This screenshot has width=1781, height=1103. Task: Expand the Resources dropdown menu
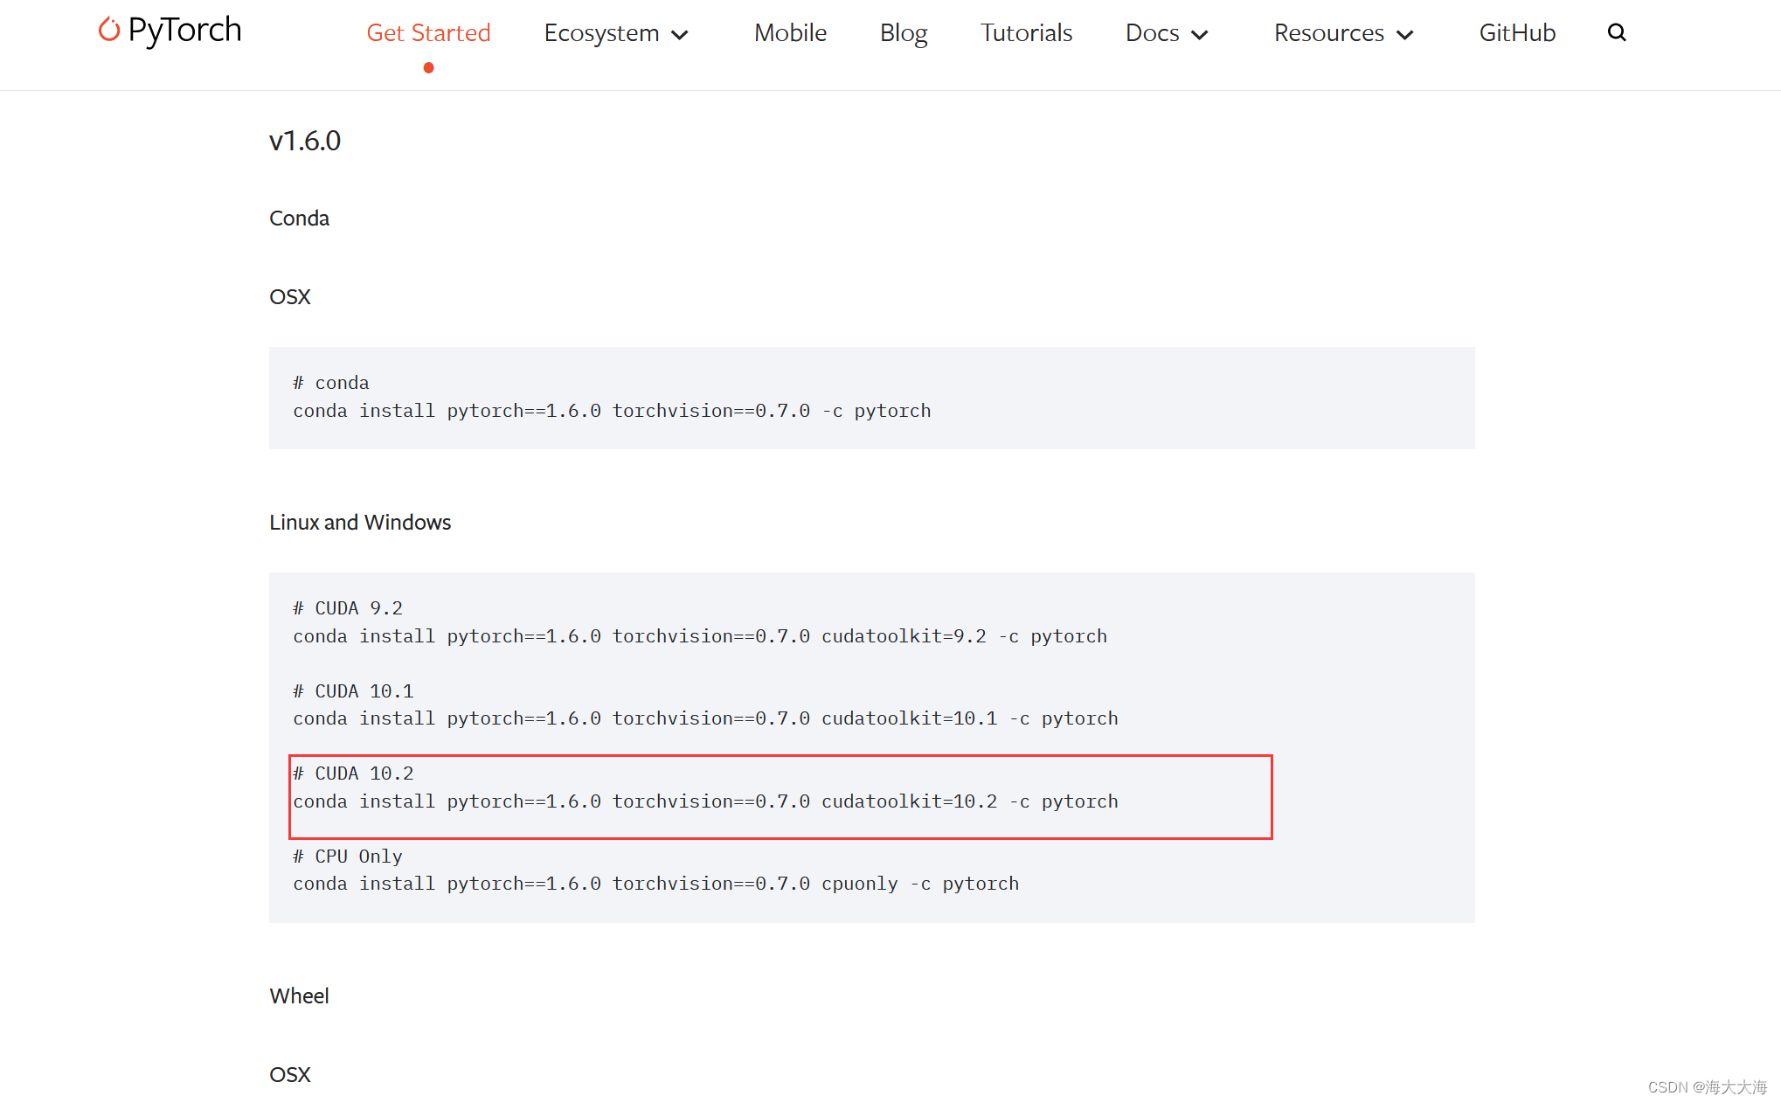(1343, 33)
